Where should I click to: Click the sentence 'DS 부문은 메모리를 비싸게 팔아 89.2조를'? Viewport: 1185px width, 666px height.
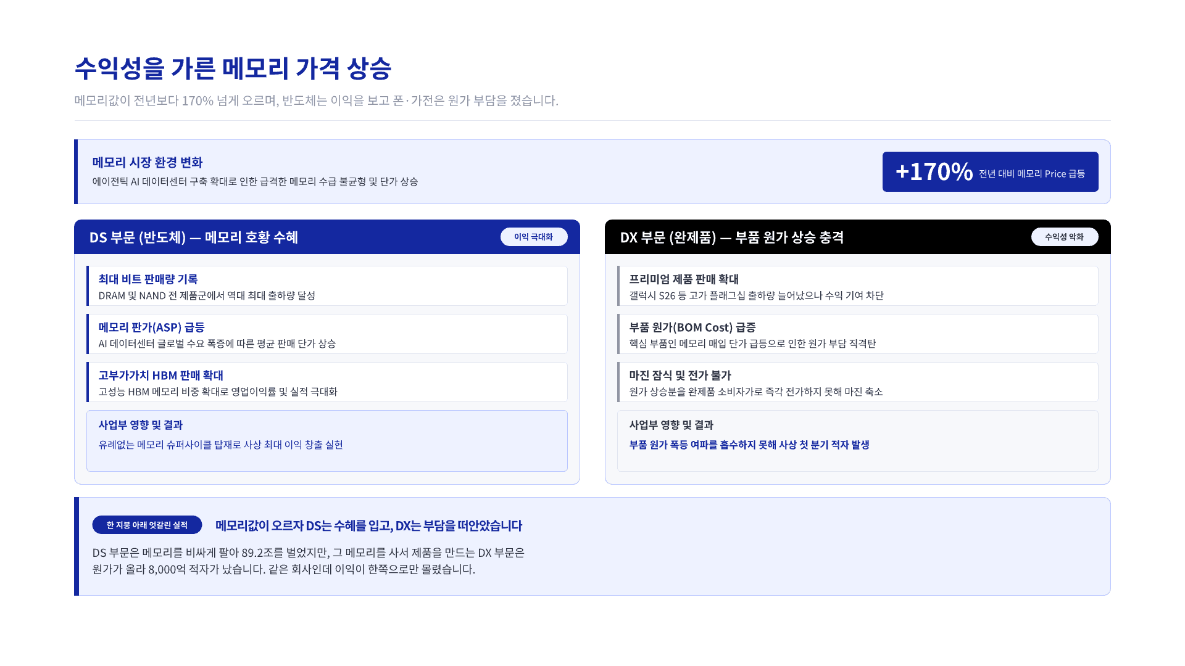pos(308,553)
